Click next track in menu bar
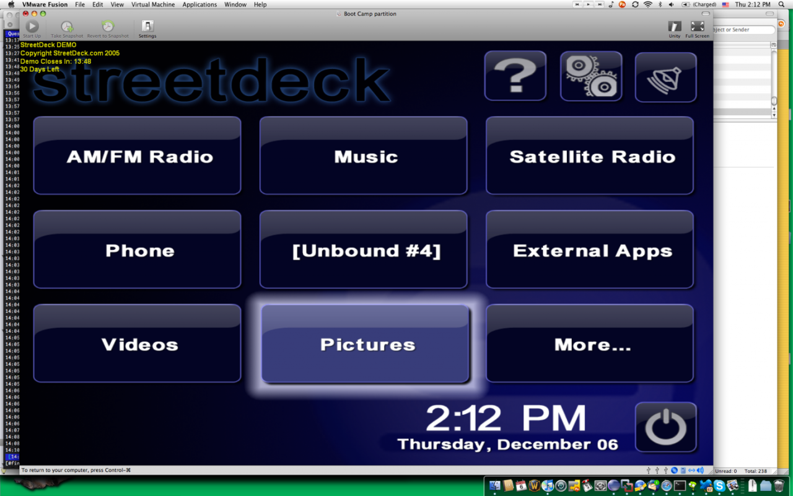The height and width of the screenshot is (496, 793). point(600,4)
